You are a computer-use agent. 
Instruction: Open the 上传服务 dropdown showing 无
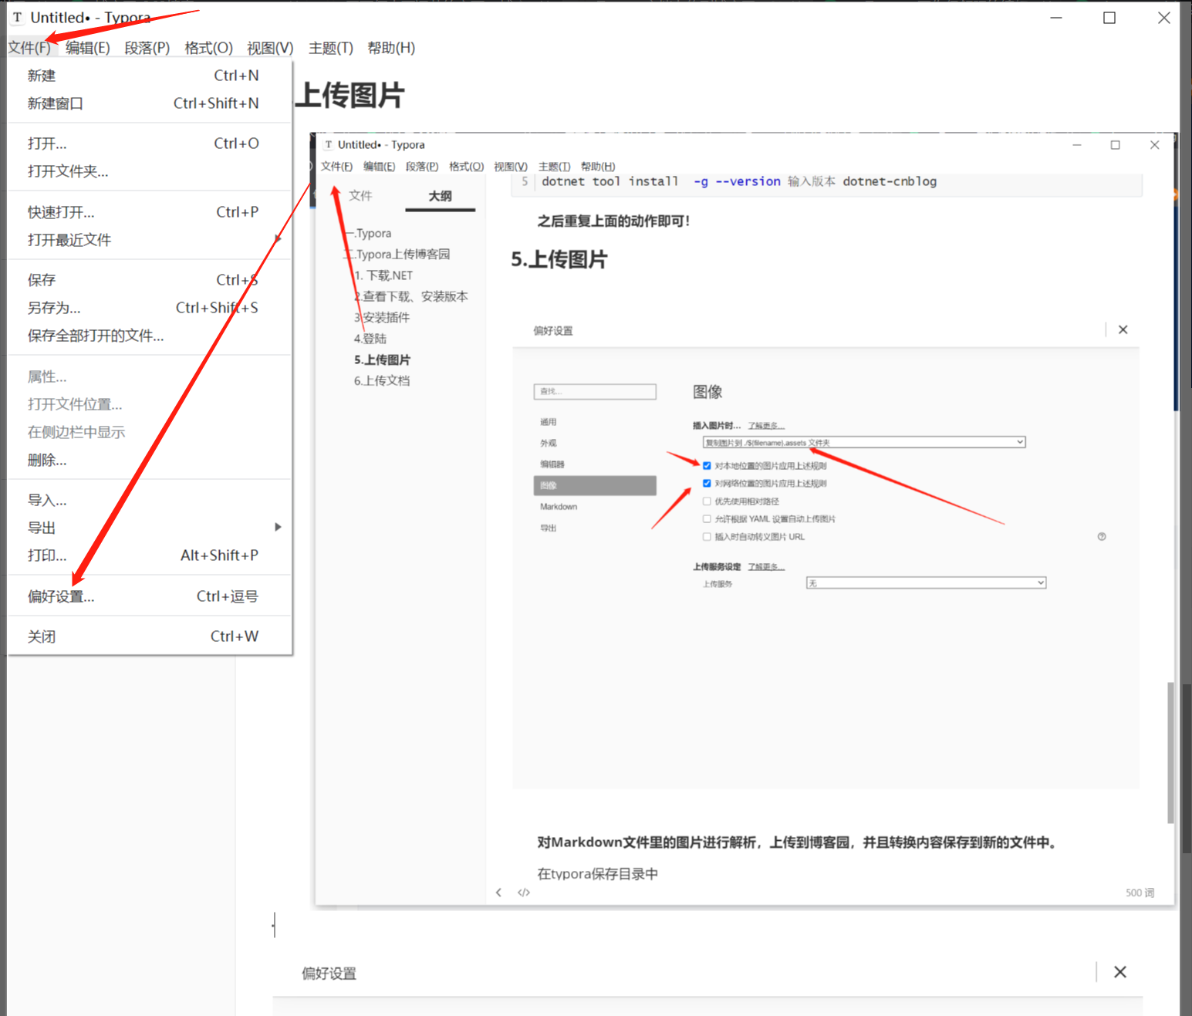tap(926, 582)
